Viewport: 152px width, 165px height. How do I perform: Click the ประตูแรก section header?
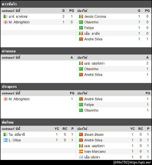click(x=9, y=87)
